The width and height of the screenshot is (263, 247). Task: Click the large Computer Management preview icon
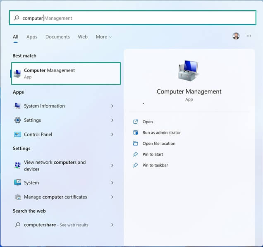tap(189, 70)
